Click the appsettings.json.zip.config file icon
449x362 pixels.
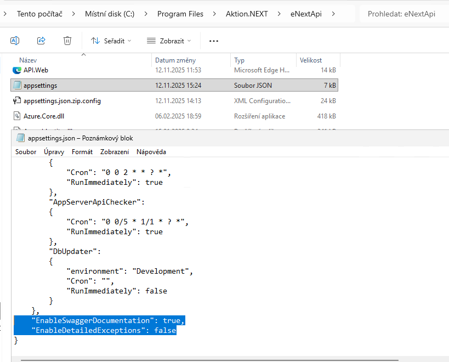point(17,100)
